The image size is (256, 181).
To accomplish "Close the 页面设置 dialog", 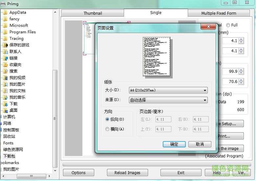I will click(208, 26).
